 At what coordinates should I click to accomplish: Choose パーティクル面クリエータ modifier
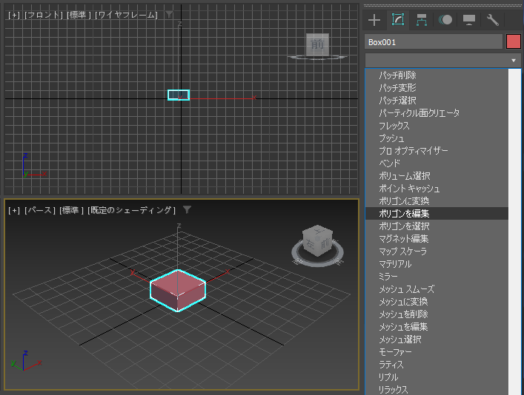(x=437, y=113)
